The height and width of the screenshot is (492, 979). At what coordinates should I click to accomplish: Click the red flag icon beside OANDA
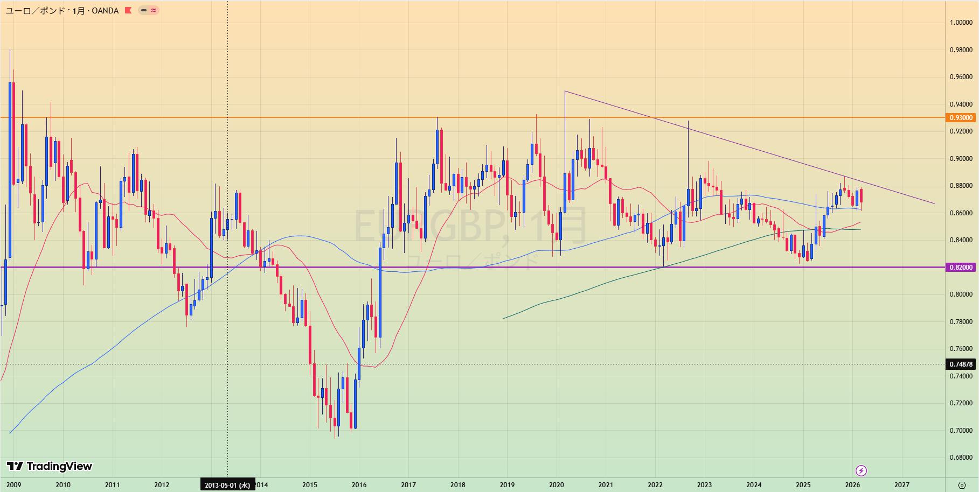coord(128,10)
